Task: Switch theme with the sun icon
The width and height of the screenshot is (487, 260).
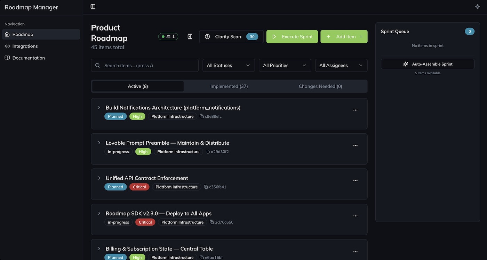Action: tap(478, 6)
